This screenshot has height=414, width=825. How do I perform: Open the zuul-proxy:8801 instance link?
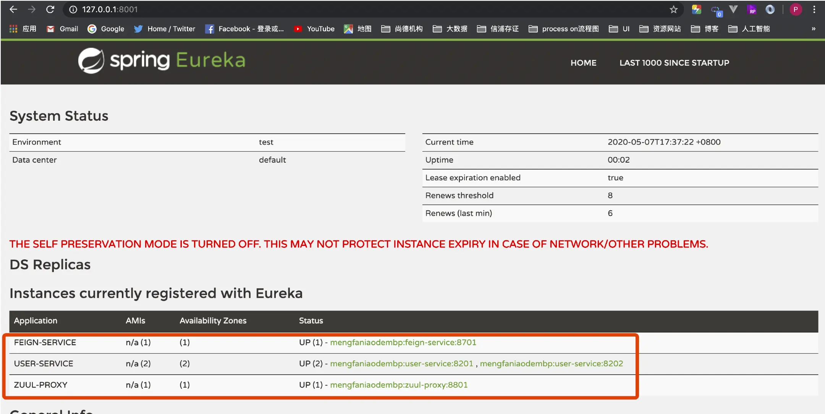pyautogui.click(x=399, y=385)
